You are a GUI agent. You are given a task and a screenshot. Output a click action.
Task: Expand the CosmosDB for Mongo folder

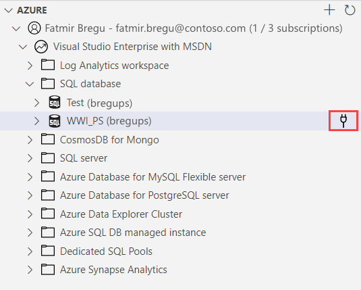[x=30, y=140]
